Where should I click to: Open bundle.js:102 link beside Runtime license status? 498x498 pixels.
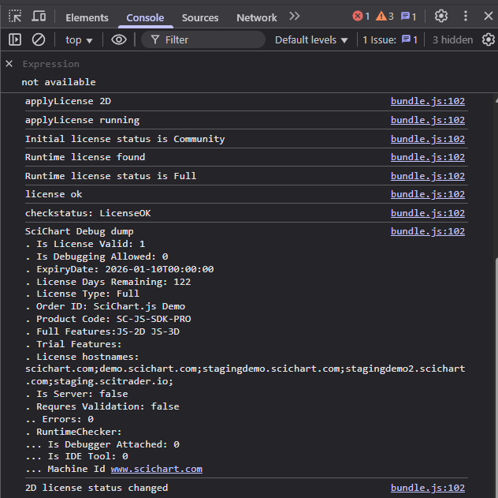[x=428, y=176]
